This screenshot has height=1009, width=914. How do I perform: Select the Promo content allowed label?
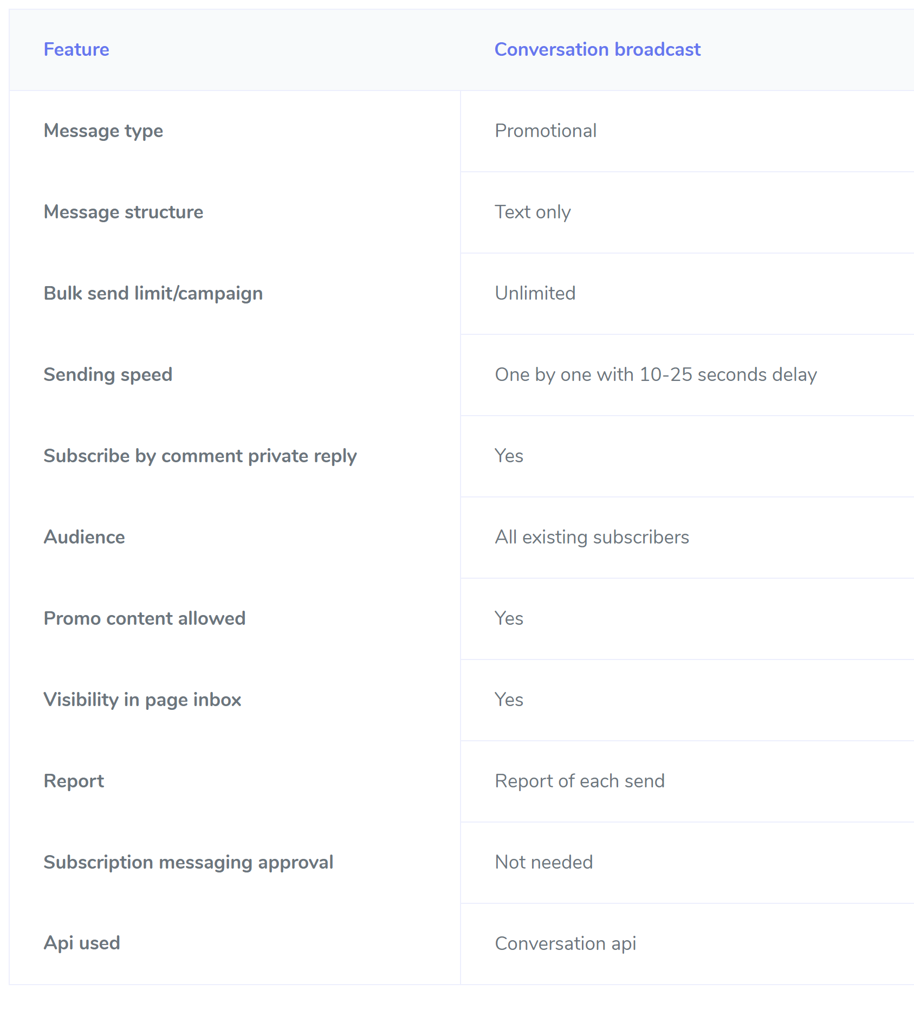click(x=145, y=618)
